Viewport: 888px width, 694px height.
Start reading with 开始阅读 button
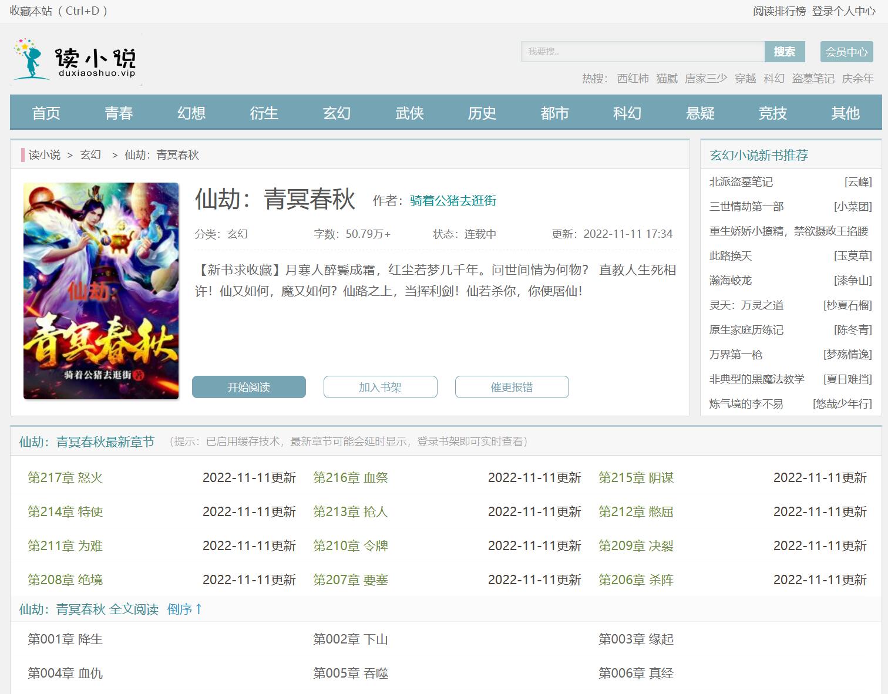[249, 387]
